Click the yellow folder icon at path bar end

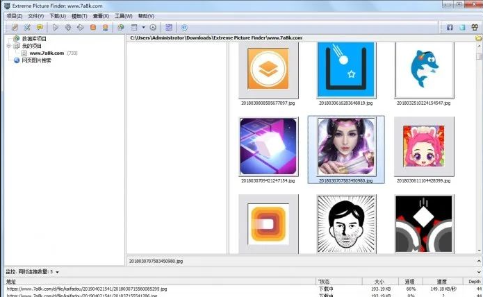(x=478, y=37)
